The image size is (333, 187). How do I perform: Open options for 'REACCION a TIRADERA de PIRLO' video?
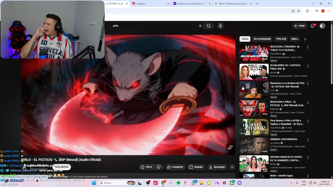[308, 47]
